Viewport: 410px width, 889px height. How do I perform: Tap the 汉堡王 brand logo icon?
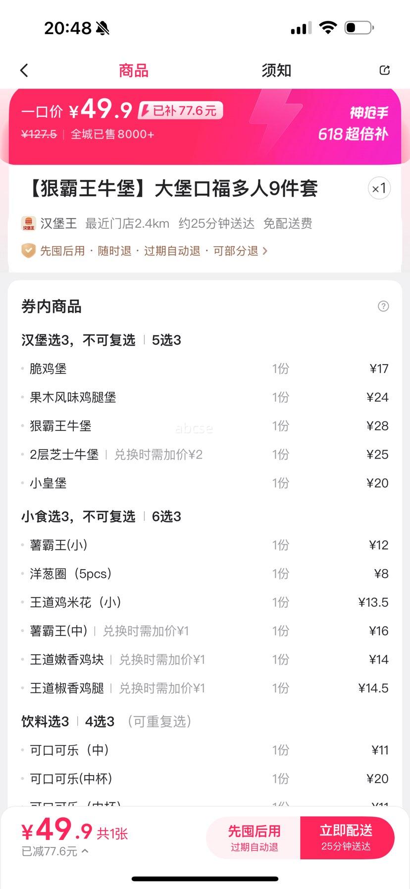29,223
